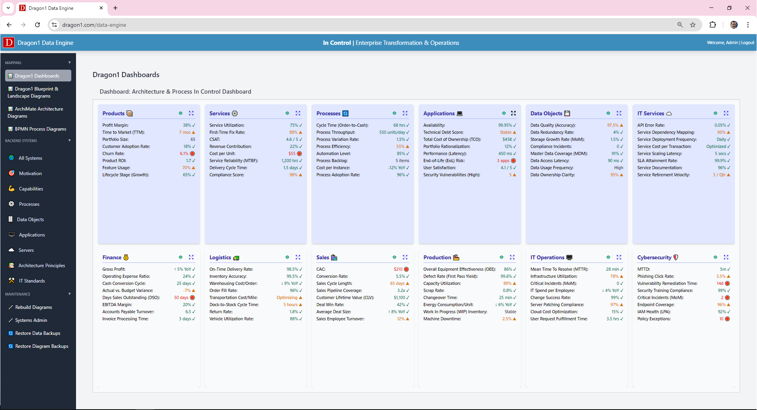Screen dimensions: 757x410
Task: Select the Processes gear icon in sidebar
Action: click(12, 204)
